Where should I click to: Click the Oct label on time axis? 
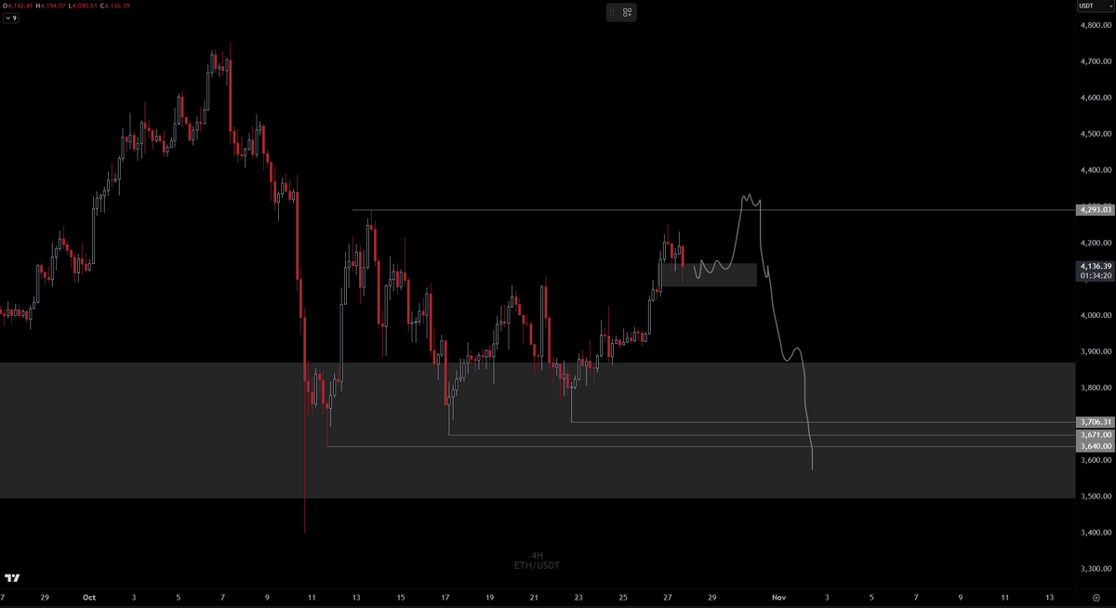coord(89,598)
